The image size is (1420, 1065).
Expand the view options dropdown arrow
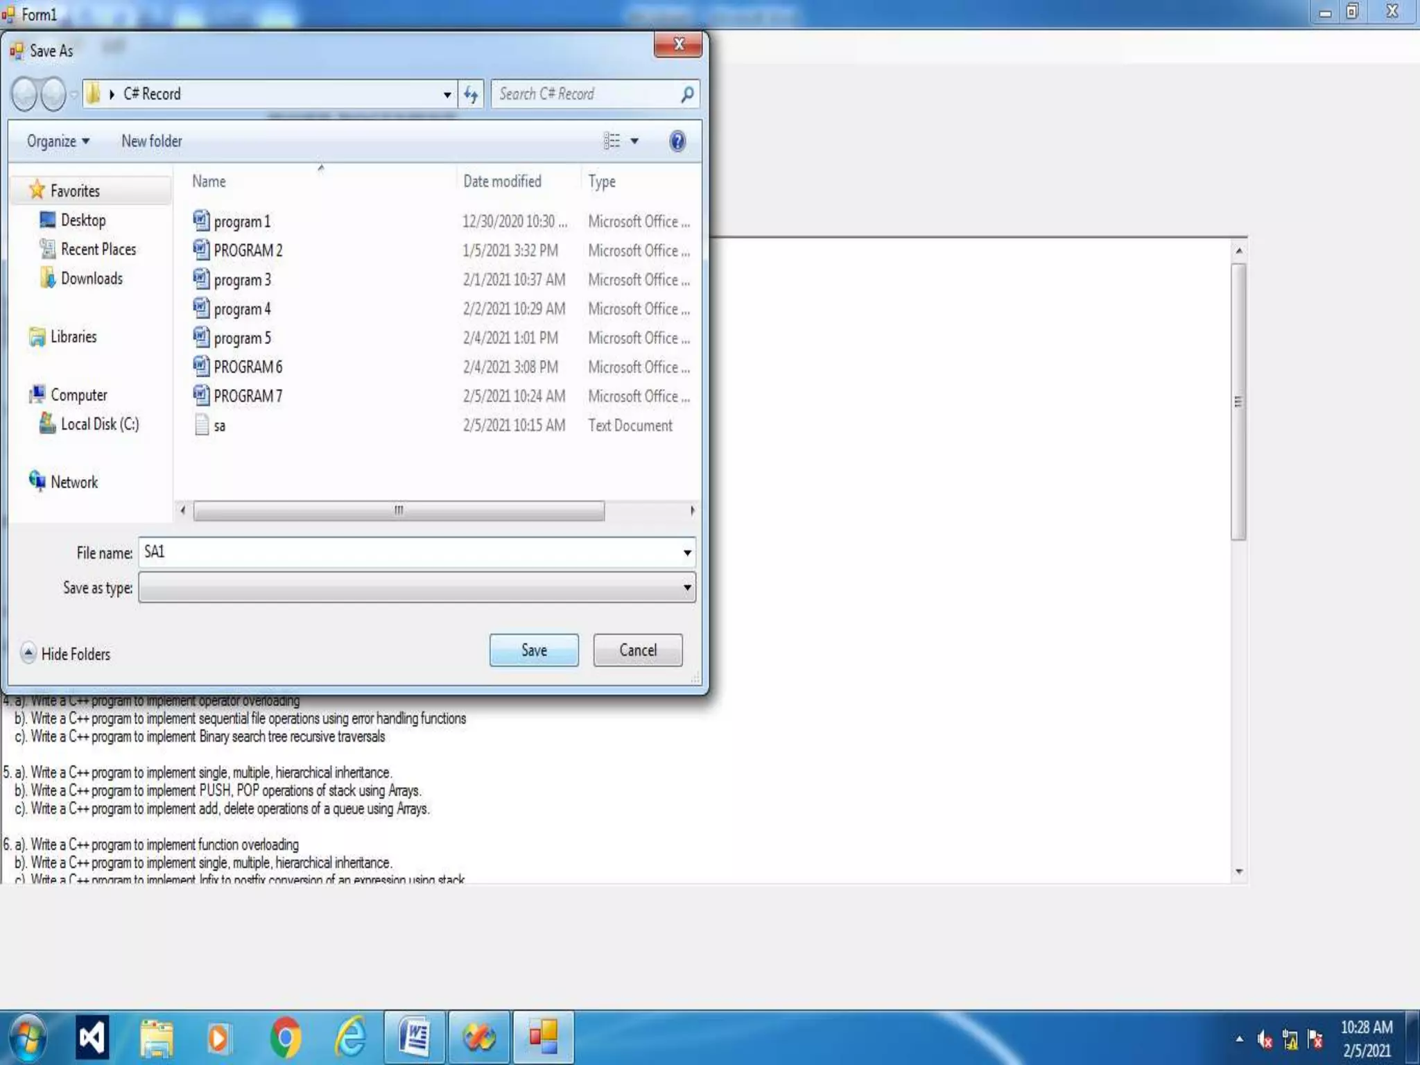[634, 141]
